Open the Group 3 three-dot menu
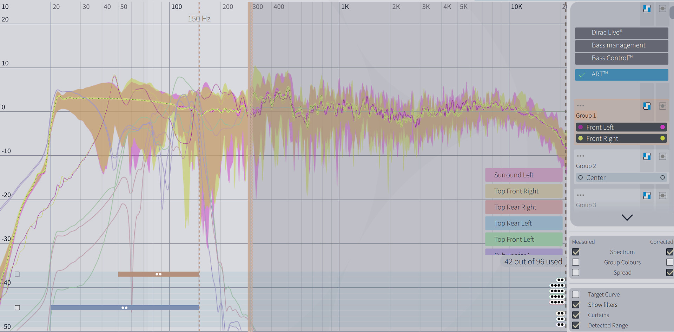Image resolution: width=674 pixels, height=332 pixels. tap(580, 195)
